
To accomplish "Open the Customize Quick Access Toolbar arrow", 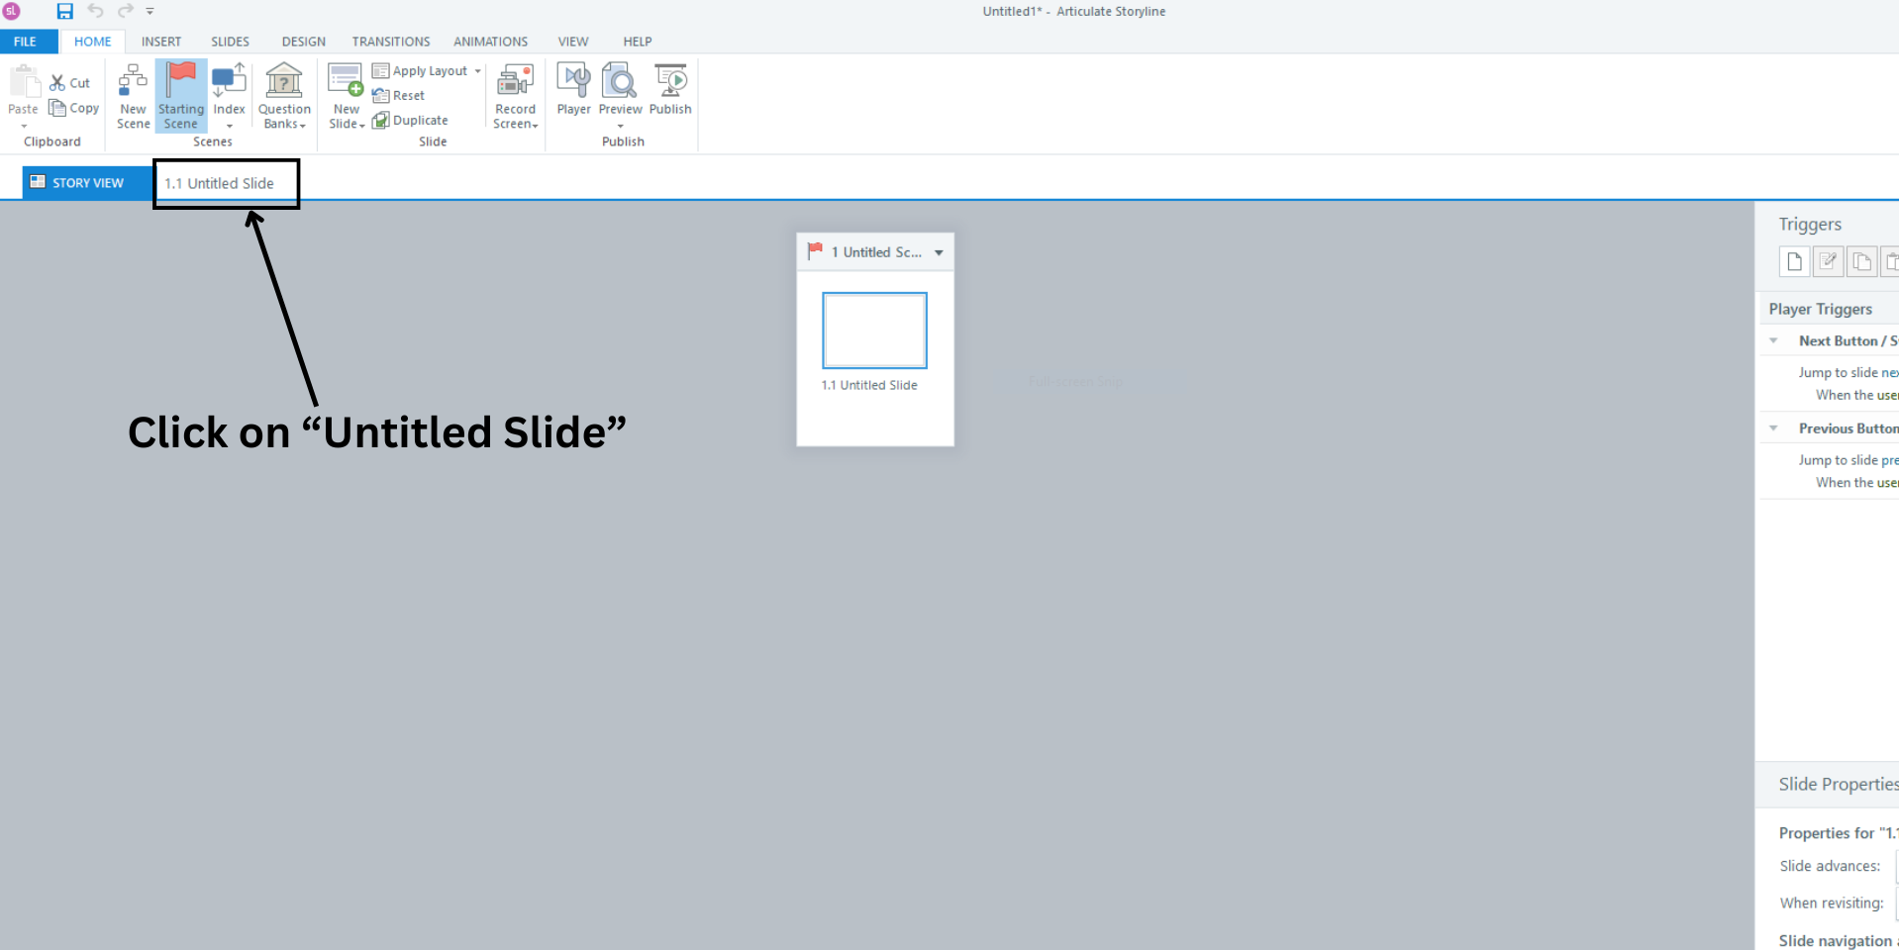I will [x=150, y=11].
